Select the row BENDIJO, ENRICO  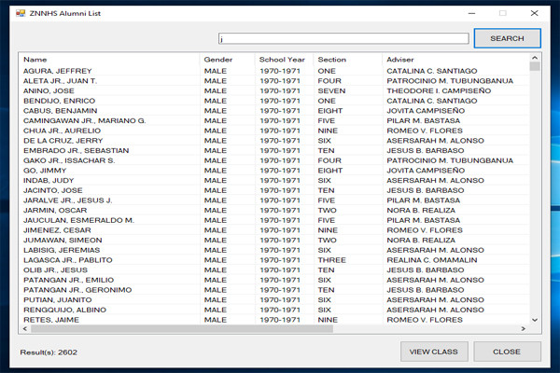274,101
